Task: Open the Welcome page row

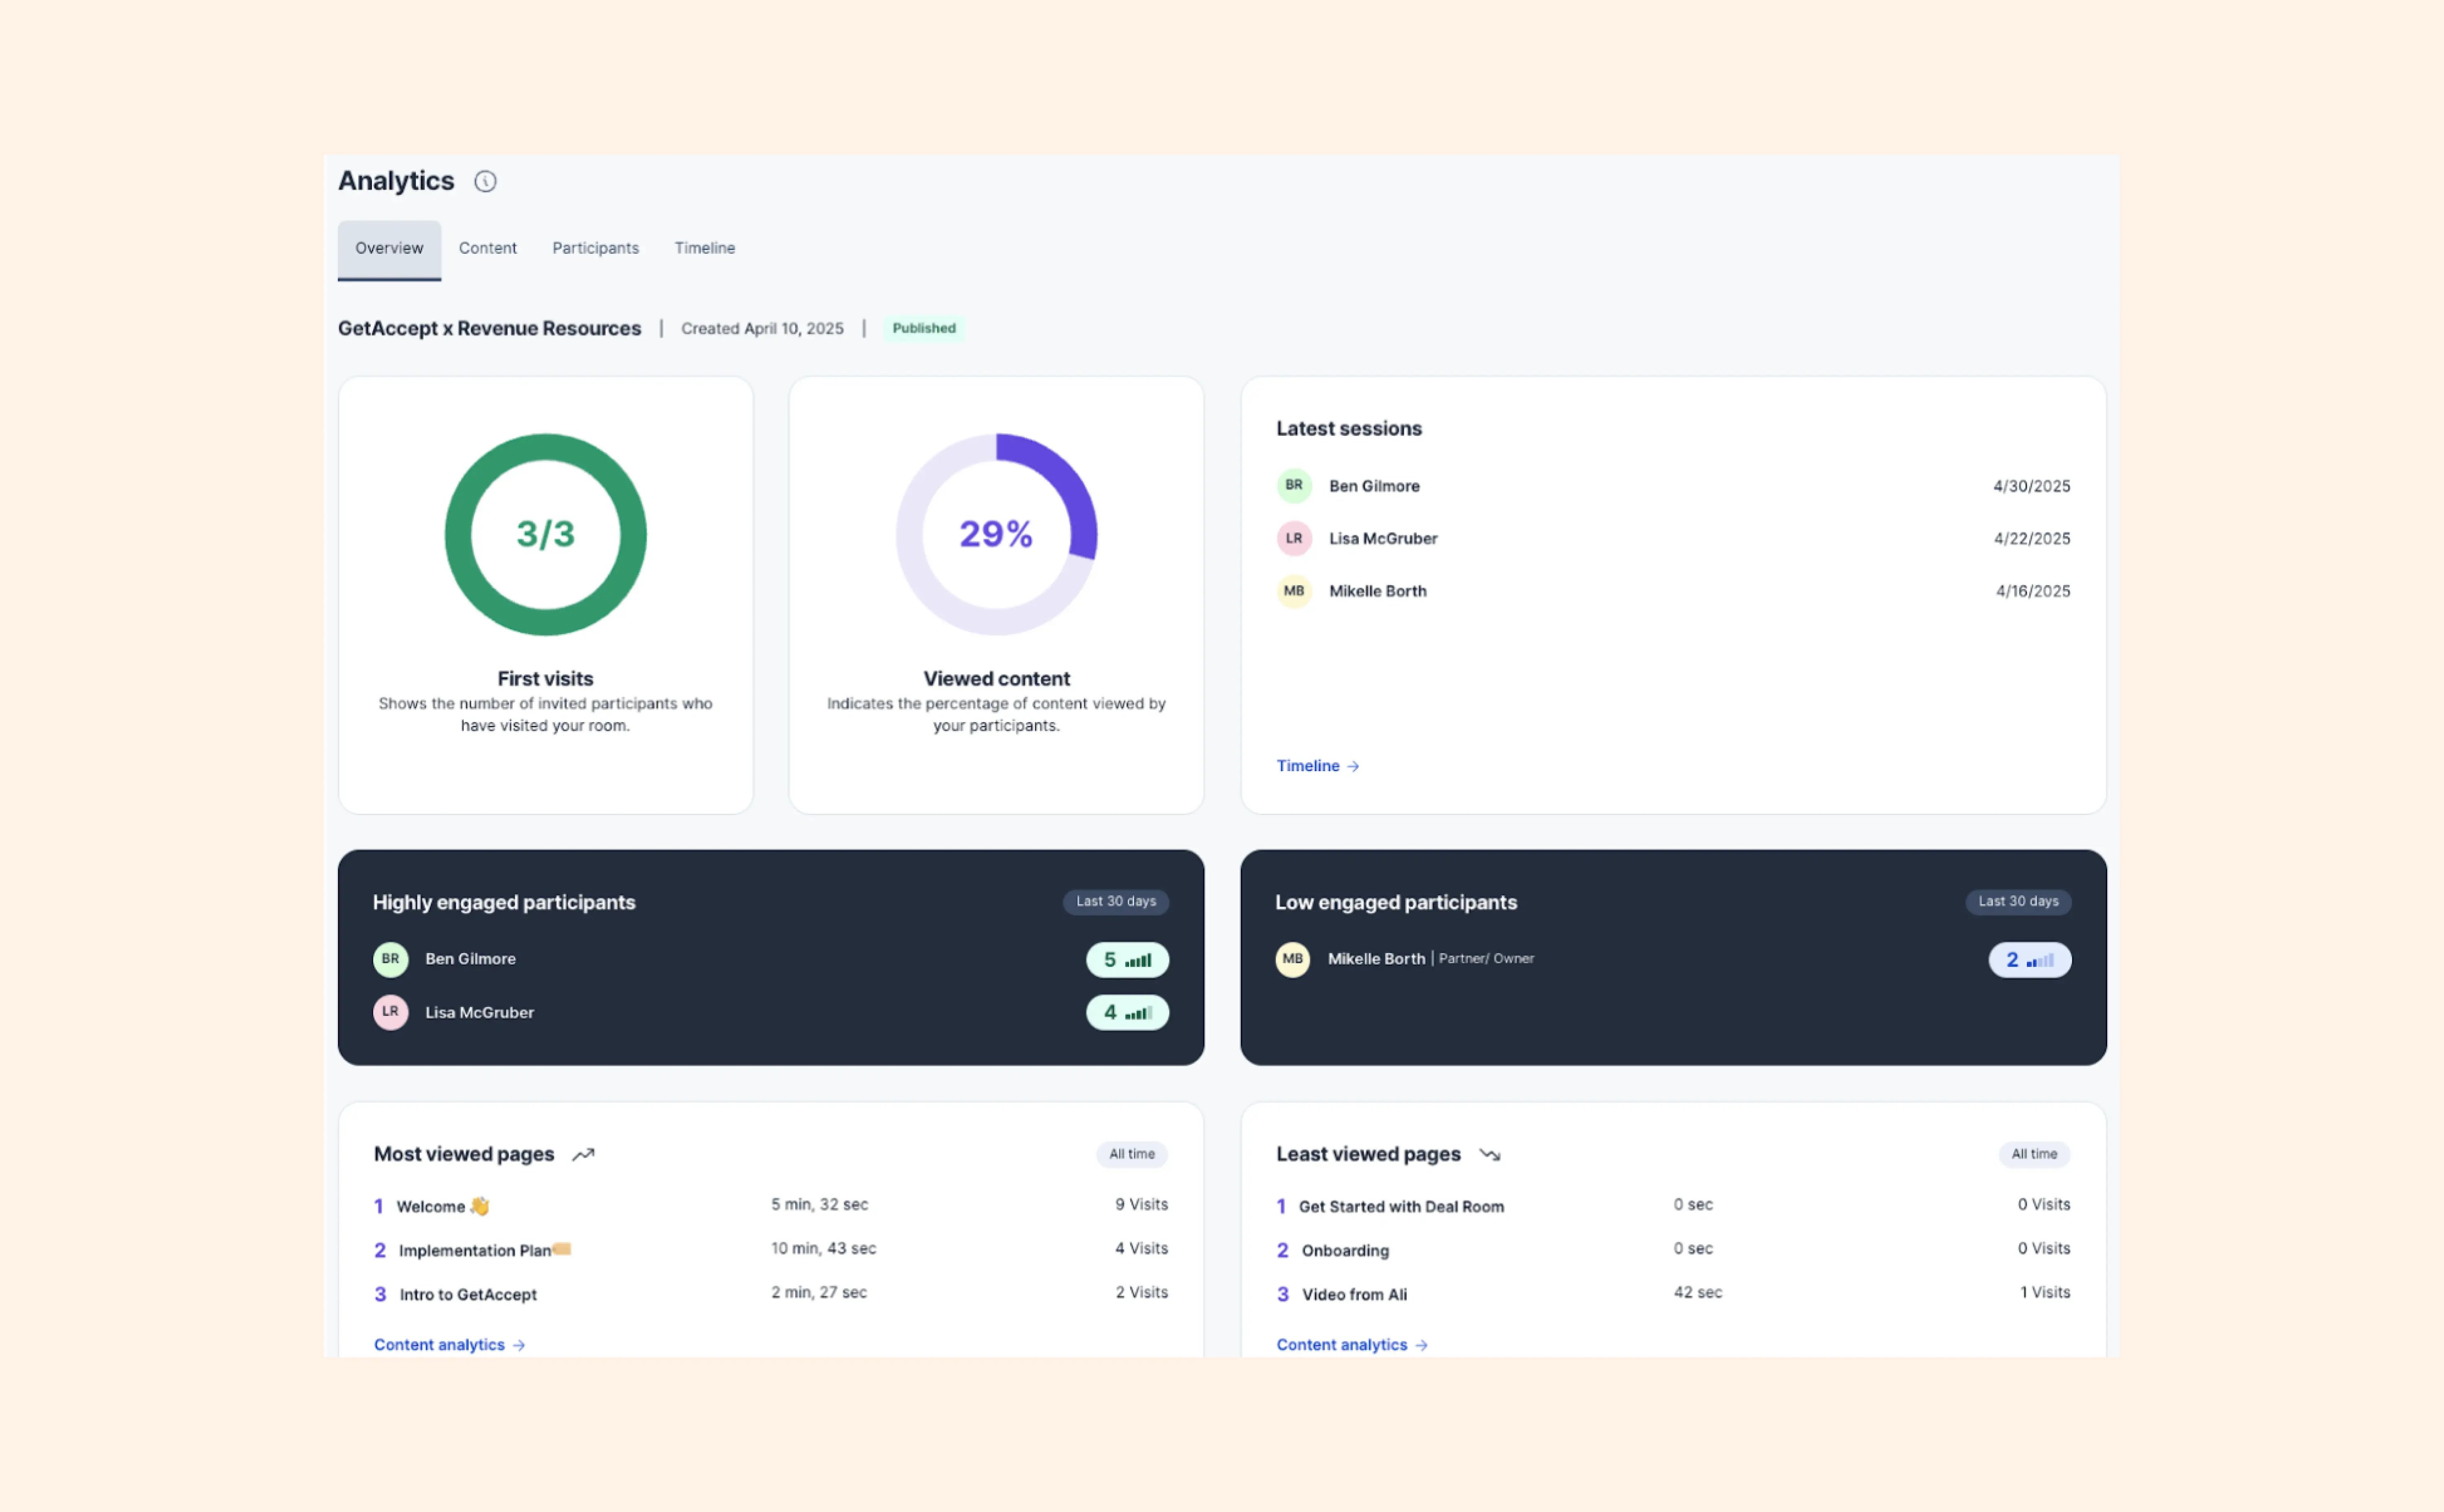Action: click(x=771, y=1206)
